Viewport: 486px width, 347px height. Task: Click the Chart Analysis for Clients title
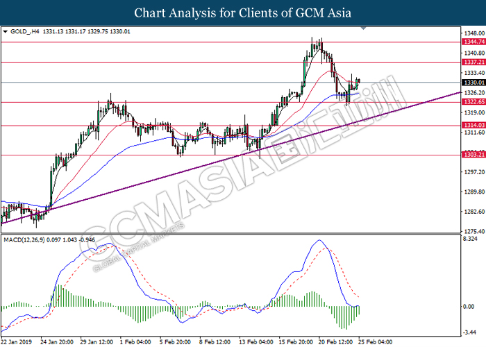pyautogui.click(x=243, y=13)
